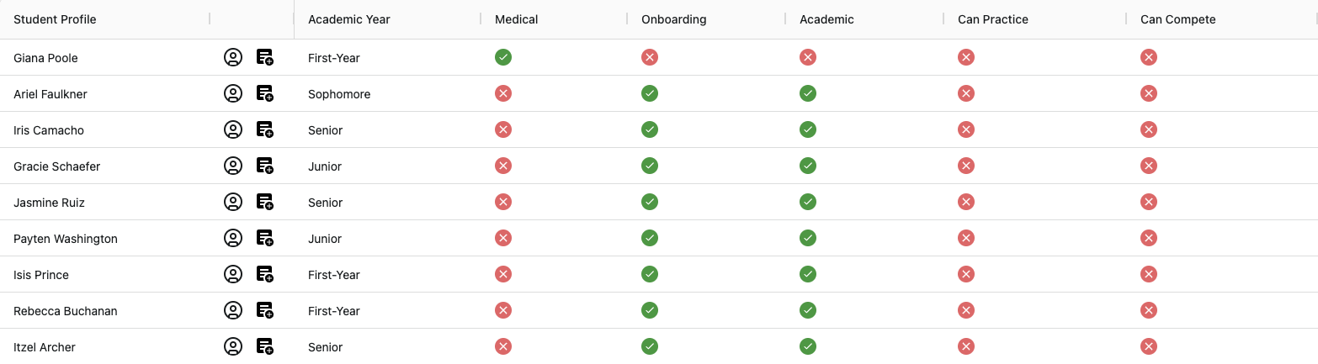
Task: Sort by Academic Year column header
Action: click(349, 19)
